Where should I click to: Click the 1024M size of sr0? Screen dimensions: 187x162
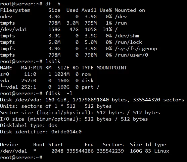62,74
